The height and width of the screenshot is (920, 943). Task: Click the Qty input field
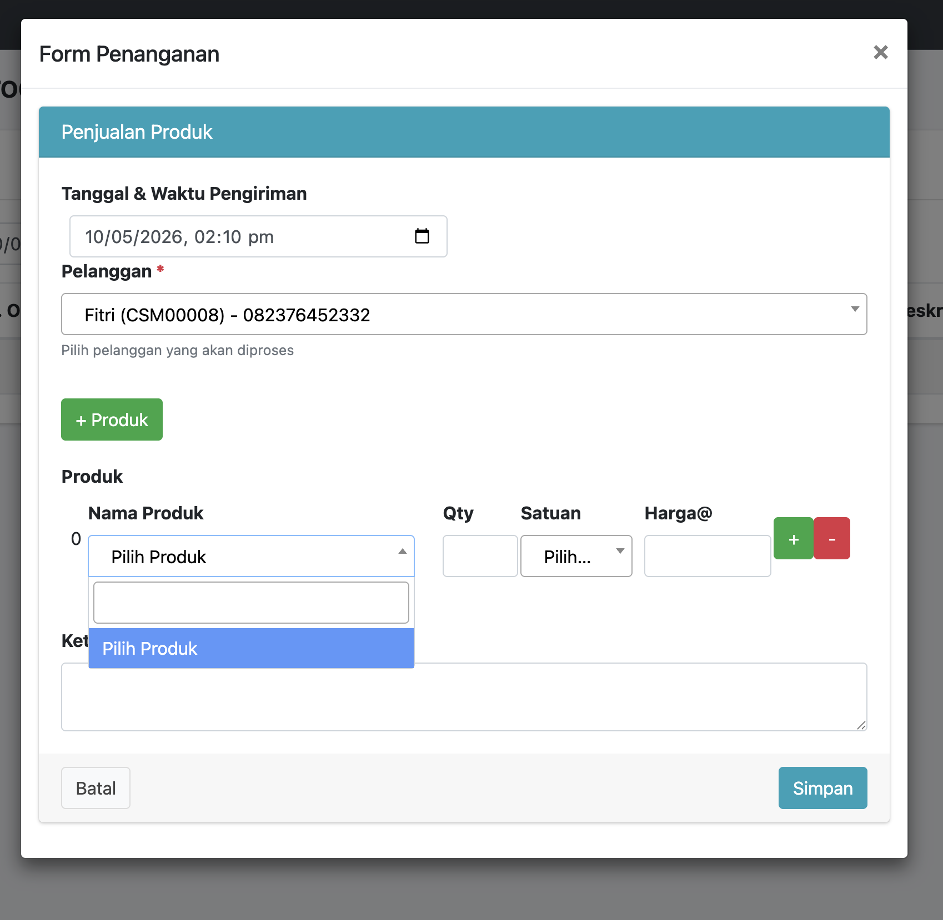480,556
